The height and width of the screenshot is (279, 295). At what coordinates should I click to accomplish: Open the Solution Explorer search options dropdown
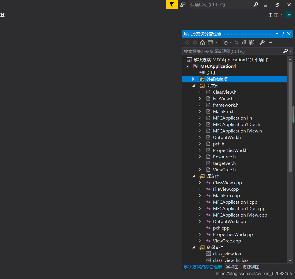coord(291,51)
